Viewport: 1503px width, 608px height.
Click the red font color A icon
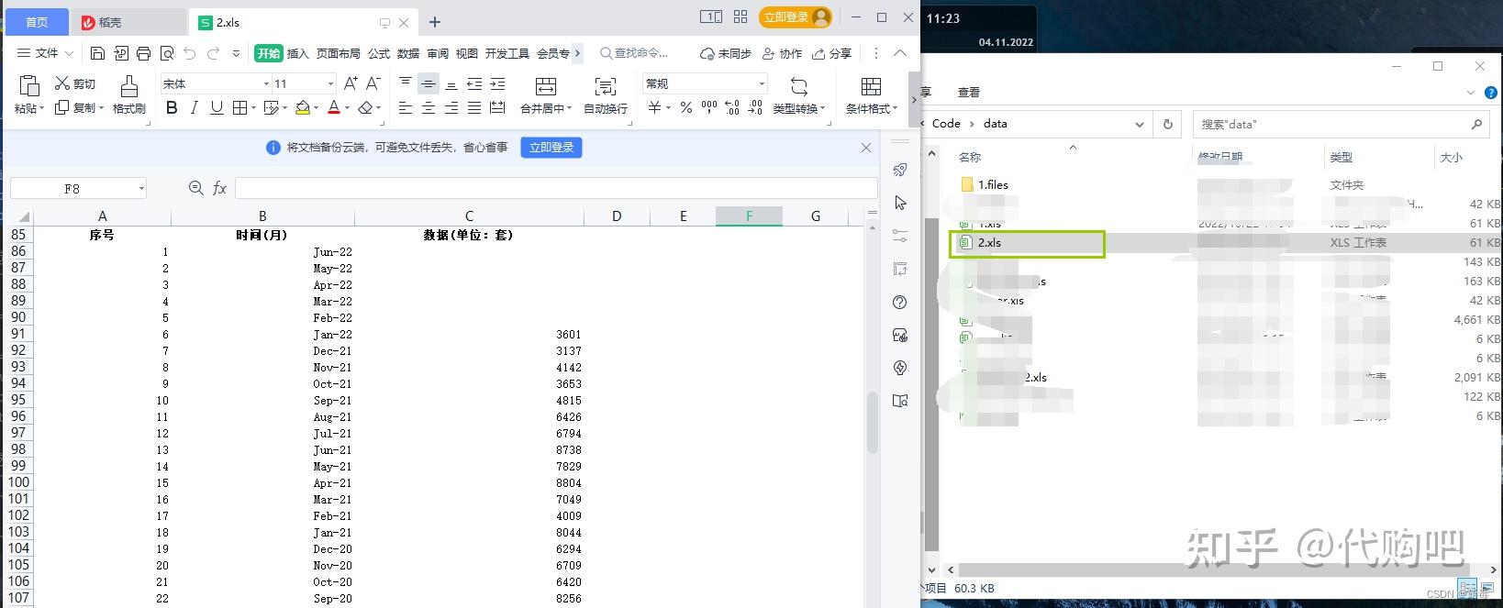coord(333,108)
